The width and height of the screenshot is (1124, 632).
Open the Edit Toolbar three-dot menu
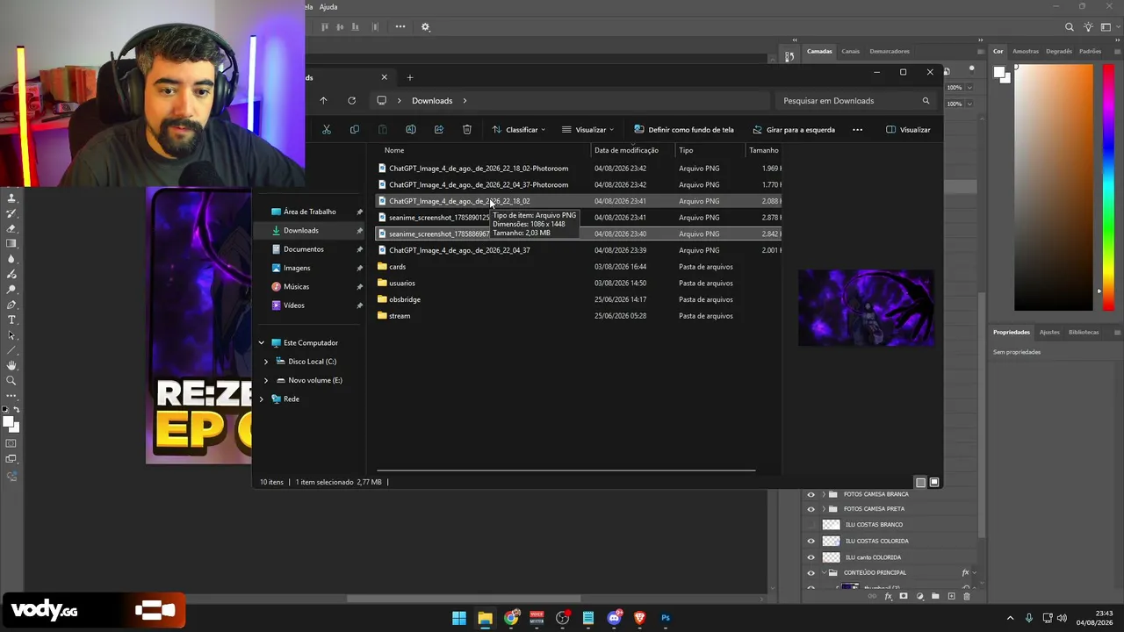coord(11,396)
